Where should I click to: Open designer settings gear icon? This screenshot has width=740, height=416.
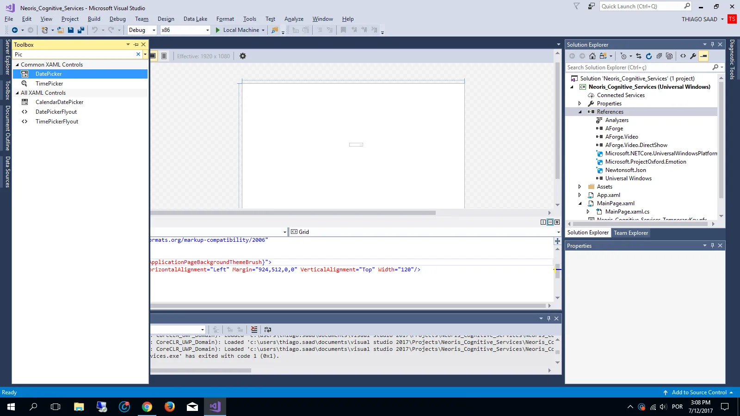243,56
